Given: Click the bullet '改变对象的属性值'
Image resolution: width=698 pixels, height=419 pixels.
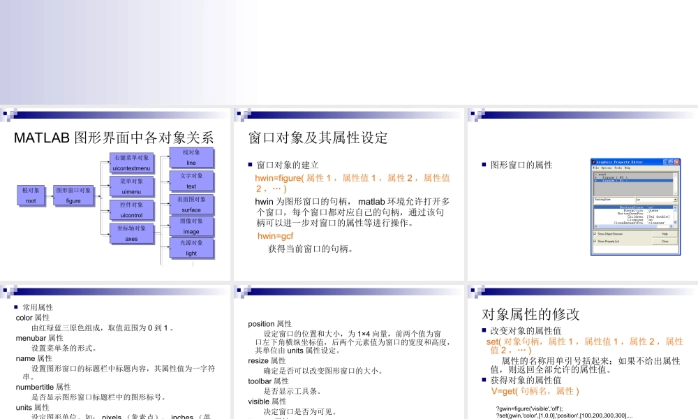Looking at the screenshot, I should pos(526,331).
